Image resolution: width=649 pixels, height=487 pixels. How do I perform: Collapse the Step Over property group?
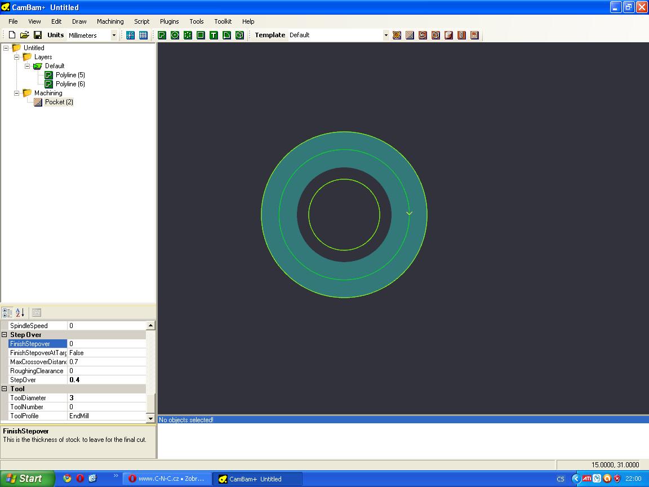pyautogui.click(x=5, y=335)
